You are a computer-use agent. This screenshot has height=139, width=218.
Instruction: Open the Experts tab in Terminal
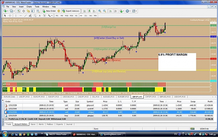[60, 124]
